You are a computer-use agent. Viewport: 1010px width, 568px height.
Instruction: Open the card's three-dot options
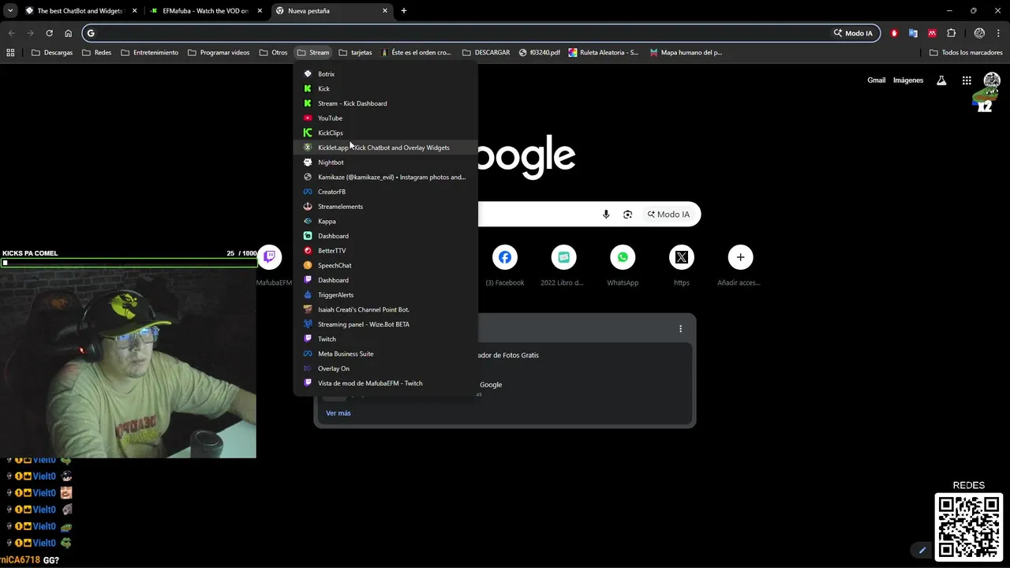(680, 329)
